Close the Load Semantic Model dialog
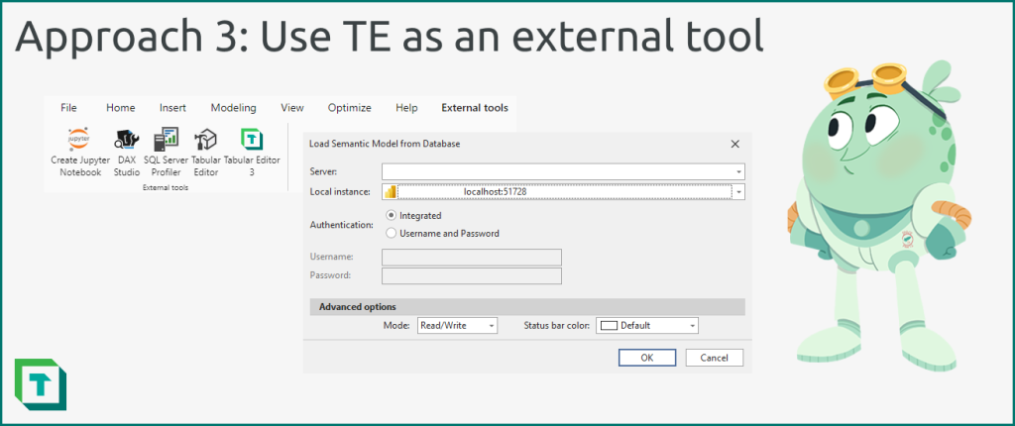This screenshot has width=1015, height=426. coord(734,144)
